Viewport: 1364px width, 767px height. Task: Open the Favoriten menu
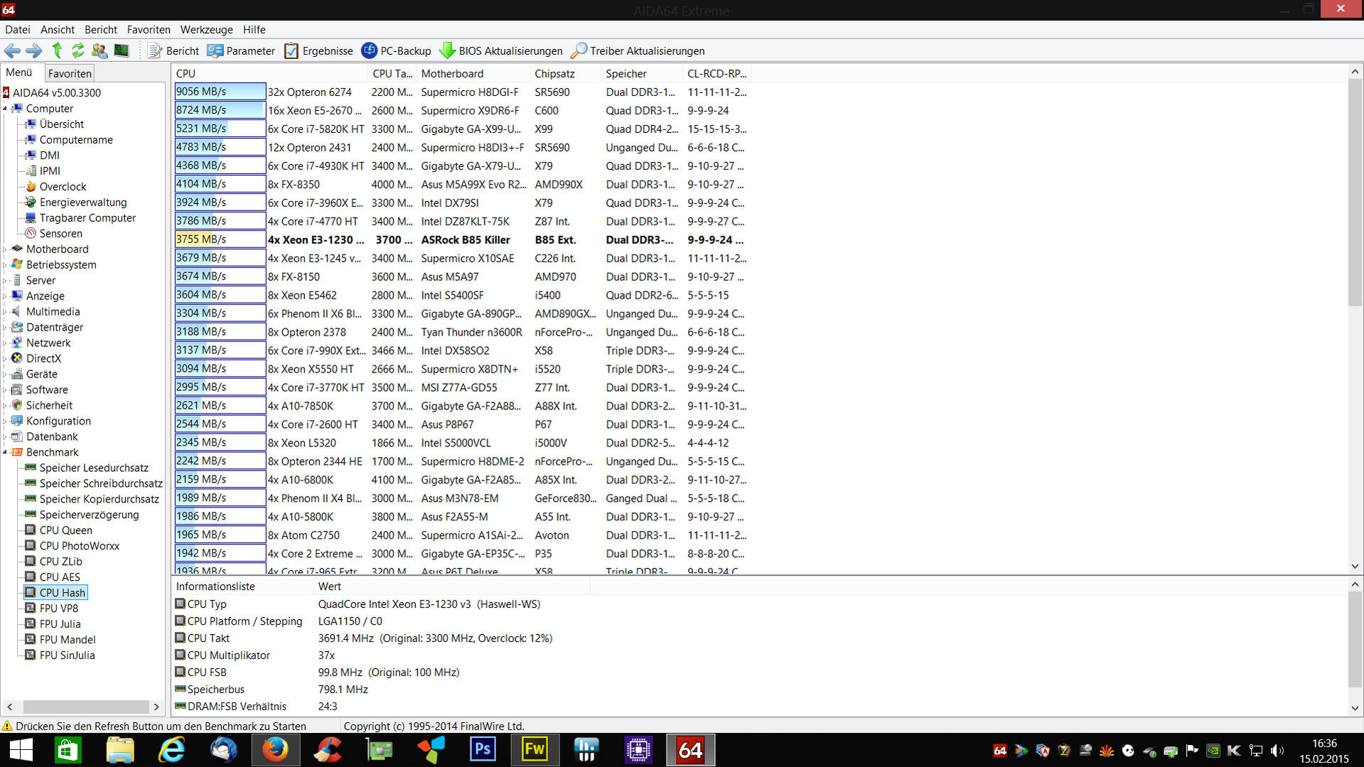pos(149,29)
